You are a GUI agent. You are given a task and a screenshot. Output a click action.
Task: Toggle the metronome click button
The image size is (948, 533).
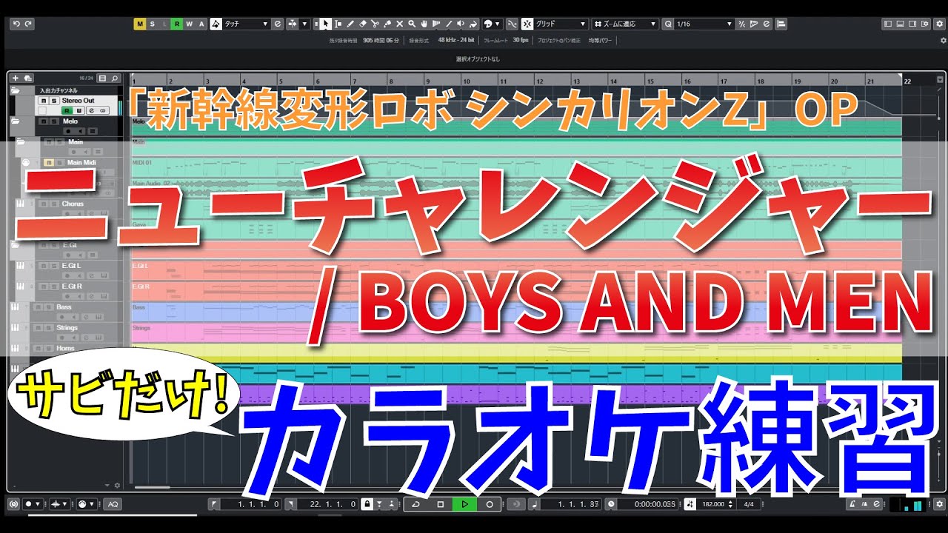click(854, 504)
